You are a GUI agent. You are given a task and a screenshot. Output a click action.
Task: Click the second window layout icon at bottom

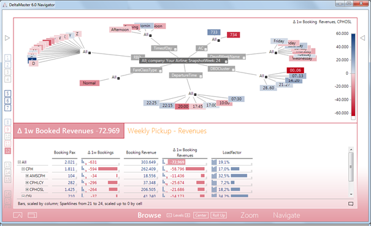pos(32,215)
